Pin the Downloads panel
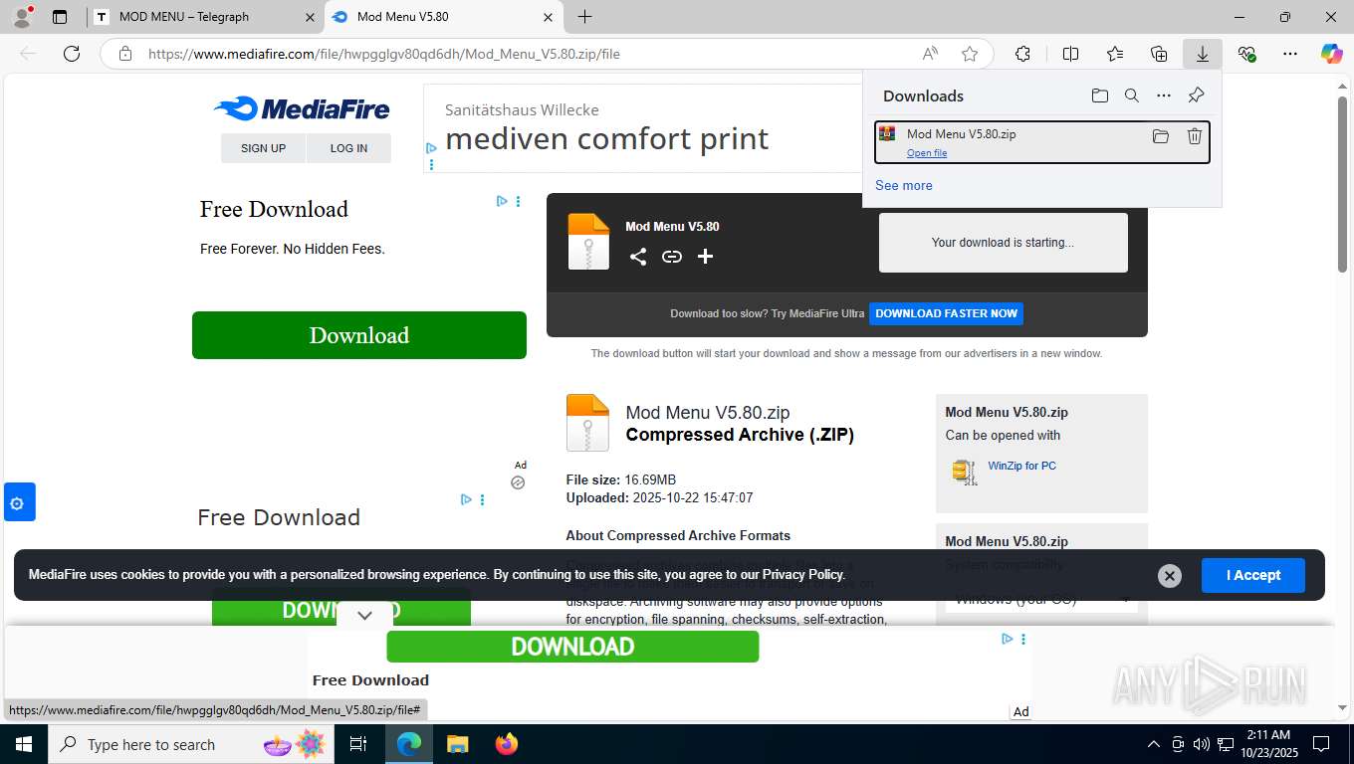The image size is (1354, 764). [1197, 95]
